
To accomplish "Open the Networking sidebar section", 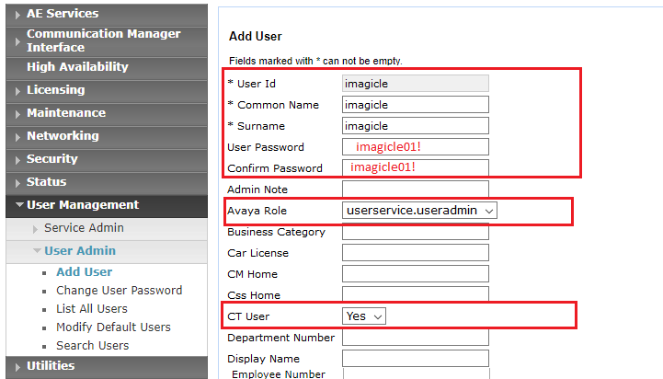I will coord(63,136).
